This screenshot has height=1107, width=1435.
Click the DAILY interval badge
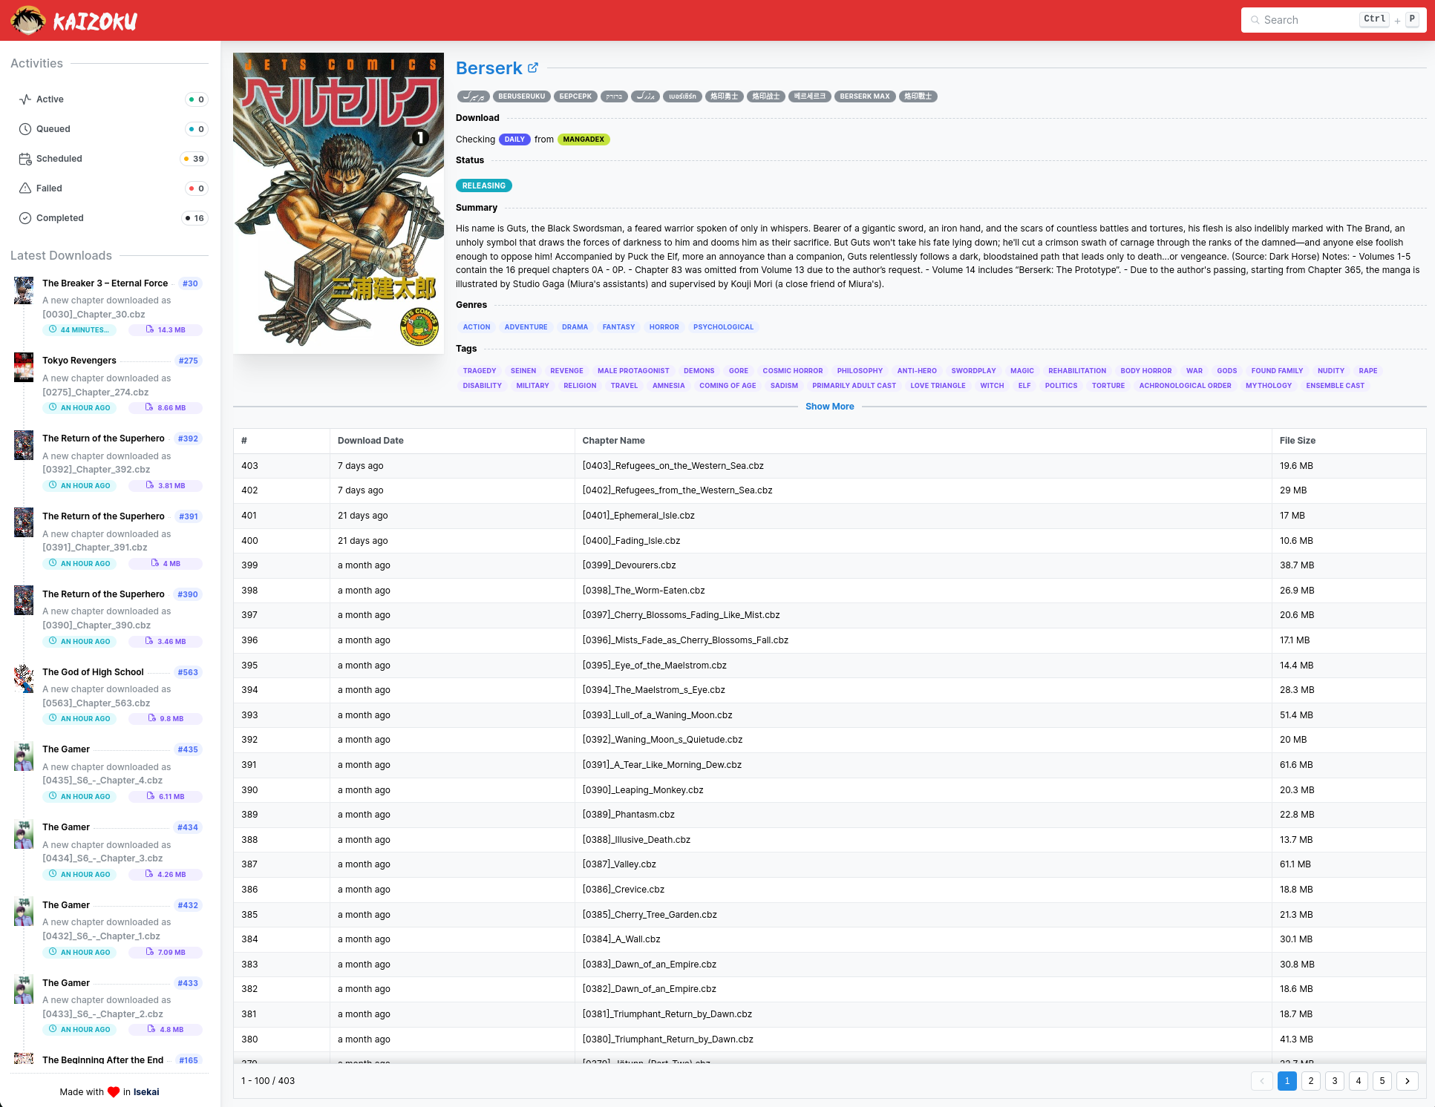(x=514, y=139)
